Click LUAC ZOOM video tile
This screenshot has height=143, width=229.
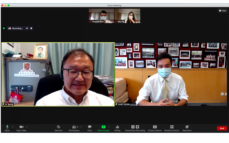point(171,74)
